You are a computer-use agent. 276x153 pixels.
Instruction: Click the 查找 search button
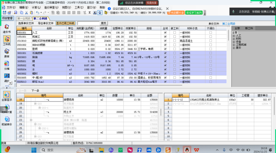click(x=103, y=23)
